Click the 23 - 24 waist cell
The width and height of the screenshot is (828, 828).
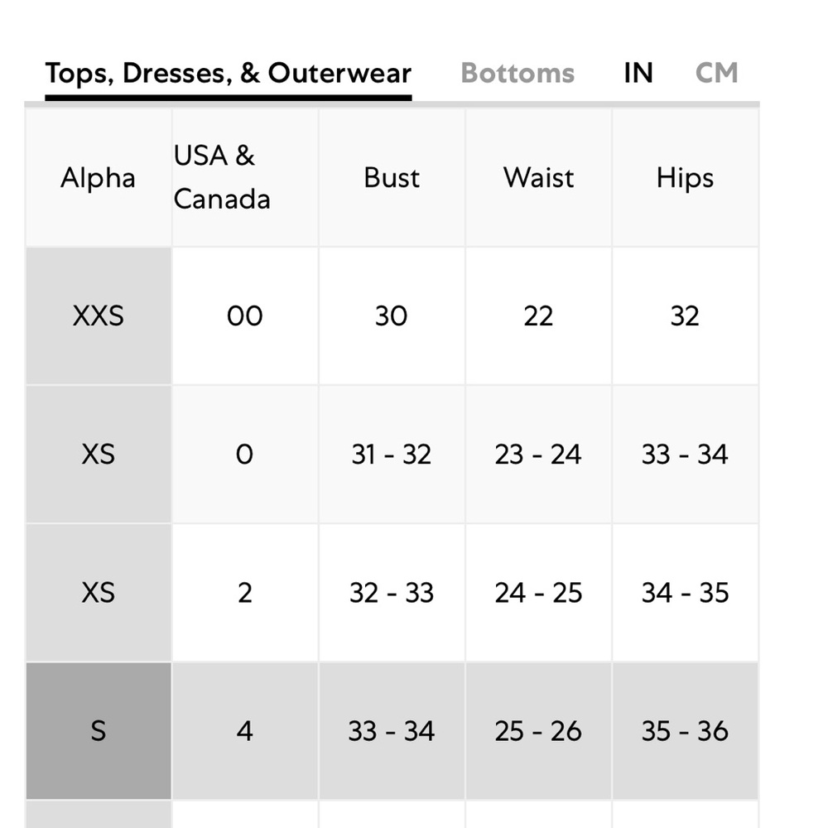point(538,454)
